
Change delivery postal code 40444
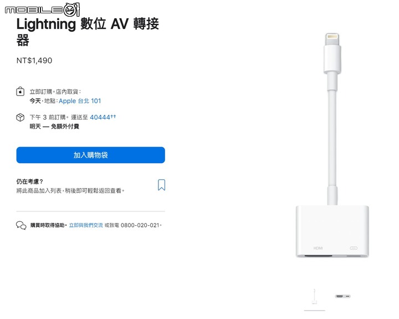pos(103,117)
